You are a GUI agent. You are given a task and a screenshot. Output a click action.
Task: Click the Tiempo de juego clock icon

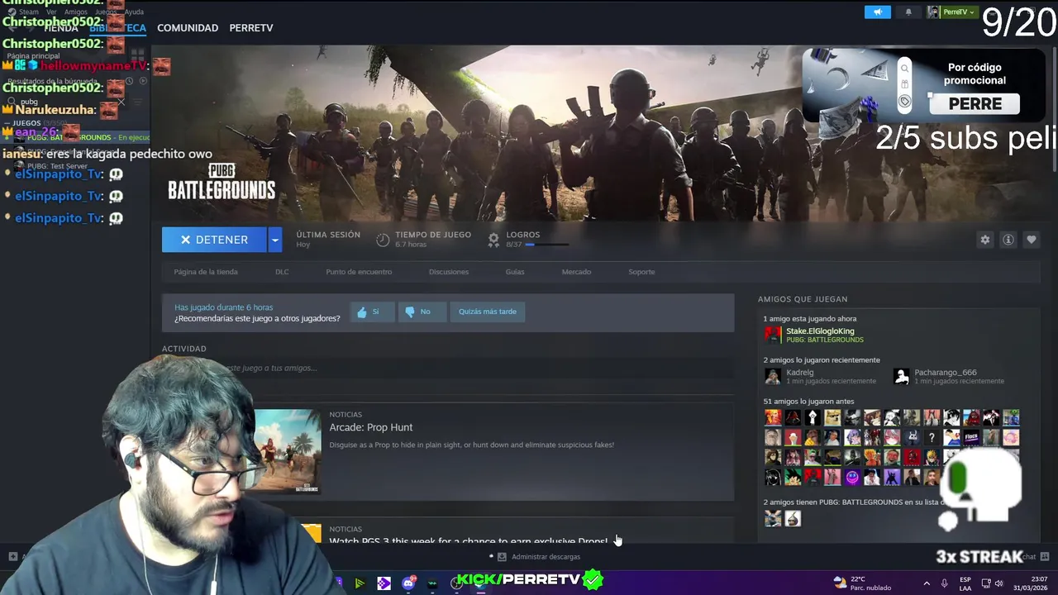tap(383, 240)
